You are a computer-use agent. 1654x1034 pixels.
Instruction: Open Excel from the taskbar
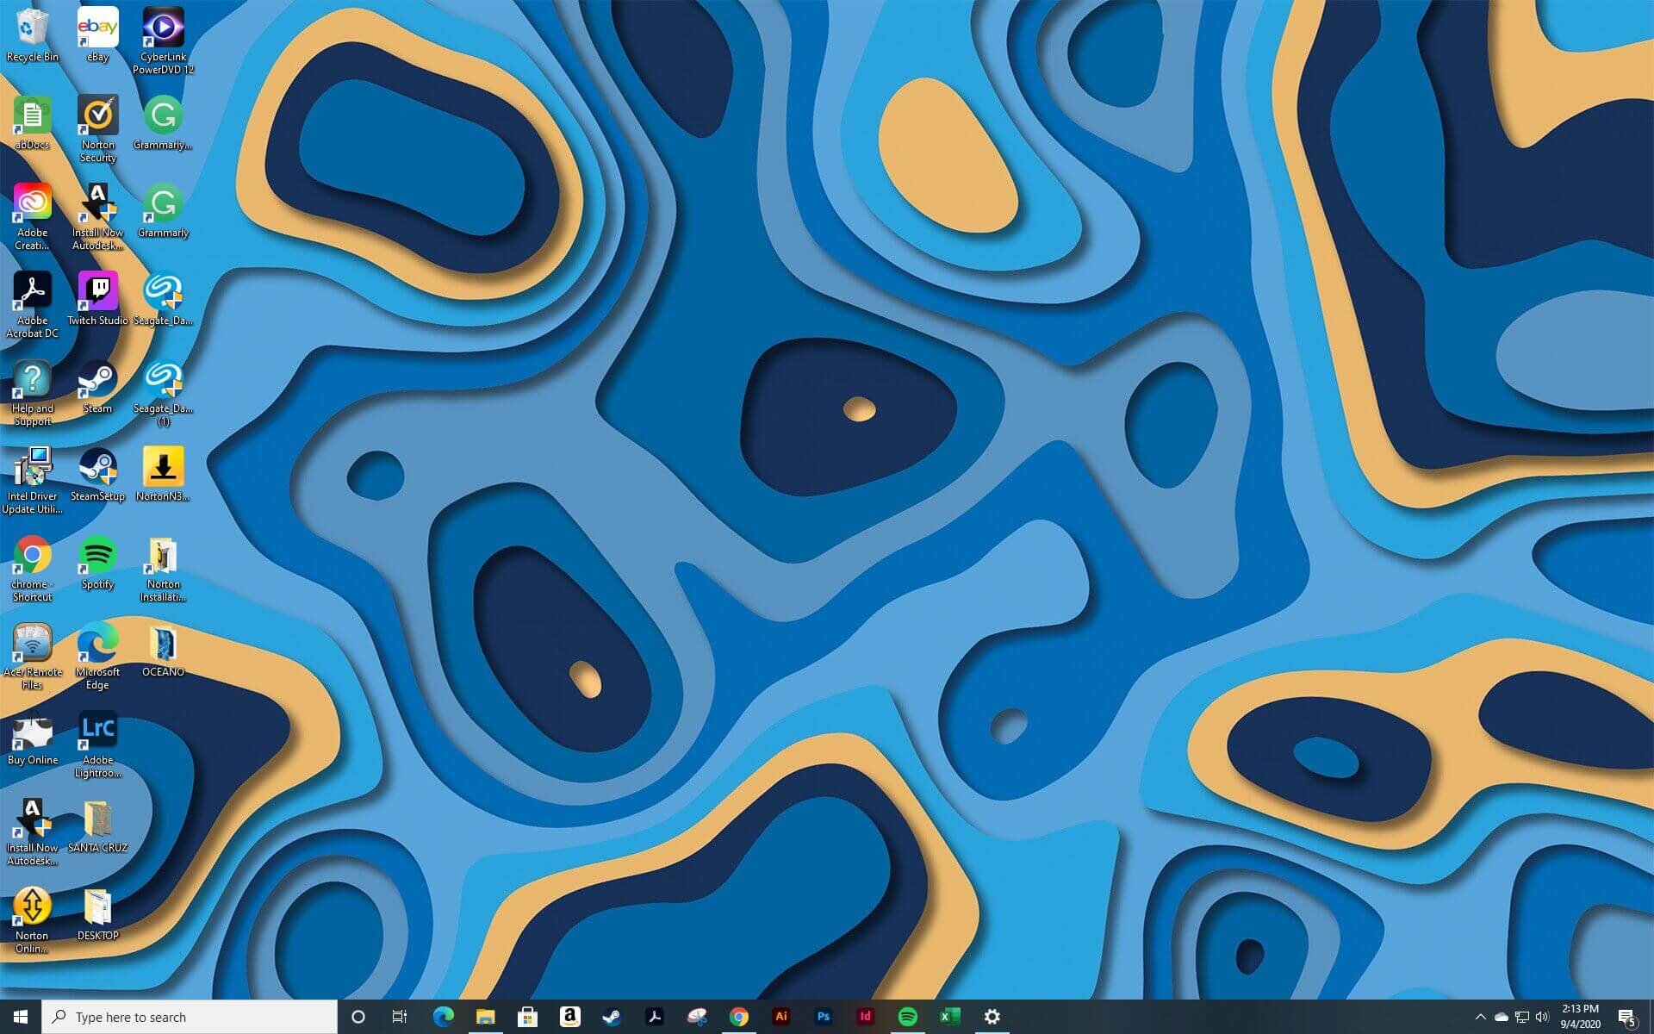tap(949, 1016)
